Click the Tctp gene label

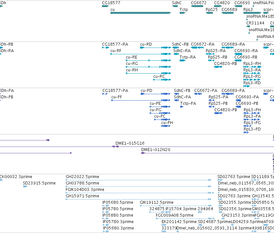tap(184, 10)
